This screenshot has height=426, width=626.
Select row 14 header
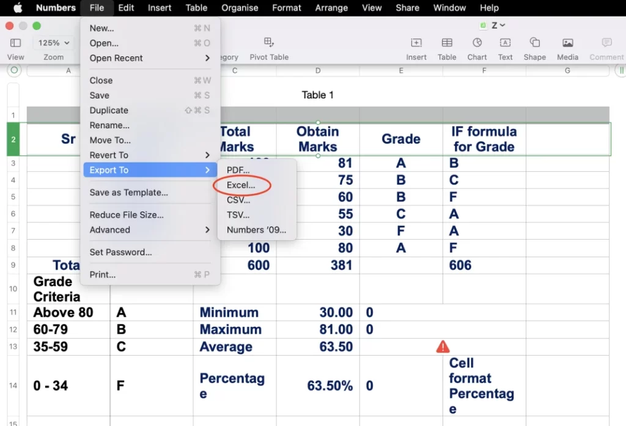click(13, 386)
